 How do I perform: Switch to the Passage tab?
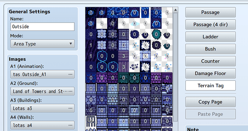(x=210, y=12)
